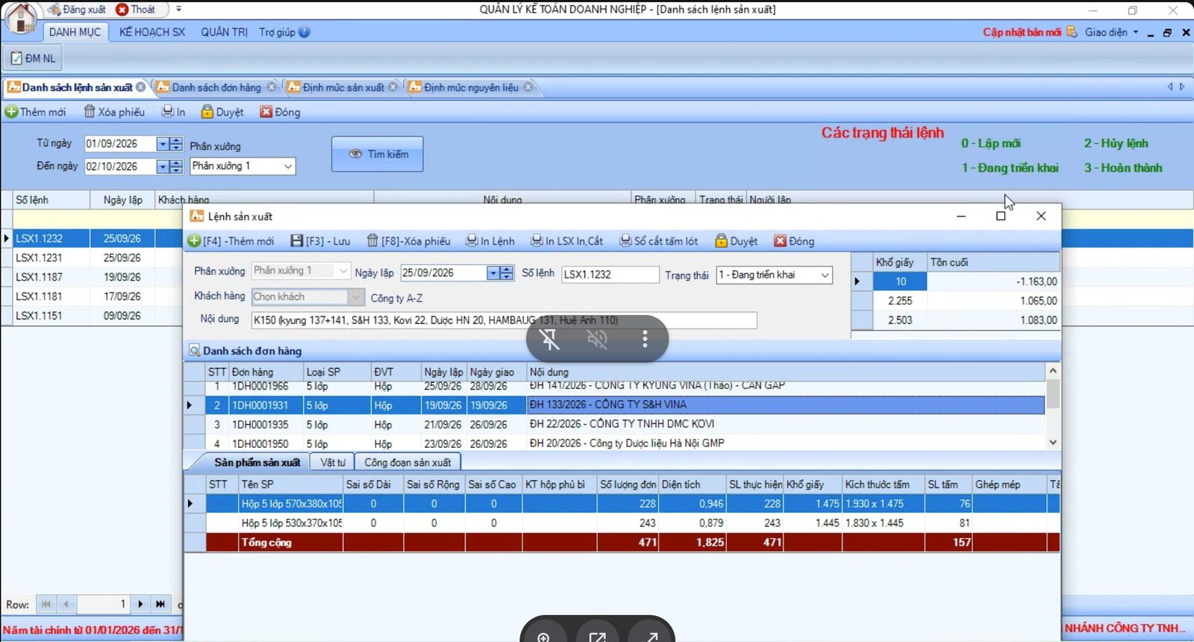
Task: Click In LSX In,Cắt printer icon
Action: [x=537, y=240]
